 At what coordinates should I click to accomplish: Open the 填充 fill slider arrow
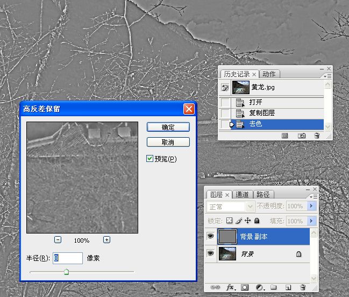click(x=311, y=221)
